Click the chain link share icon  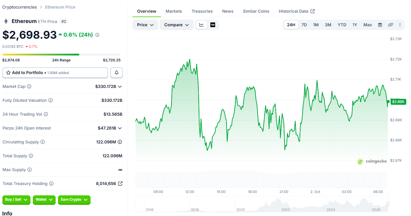click(391, 25)
